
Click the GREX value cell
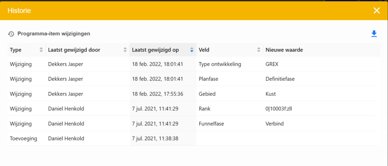[x=272, y=64]
